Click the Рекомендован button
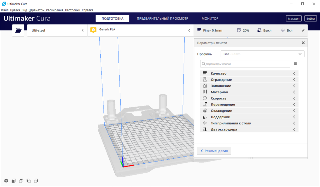The height and width of the screenshot is (187, 320). coord(214,151)
